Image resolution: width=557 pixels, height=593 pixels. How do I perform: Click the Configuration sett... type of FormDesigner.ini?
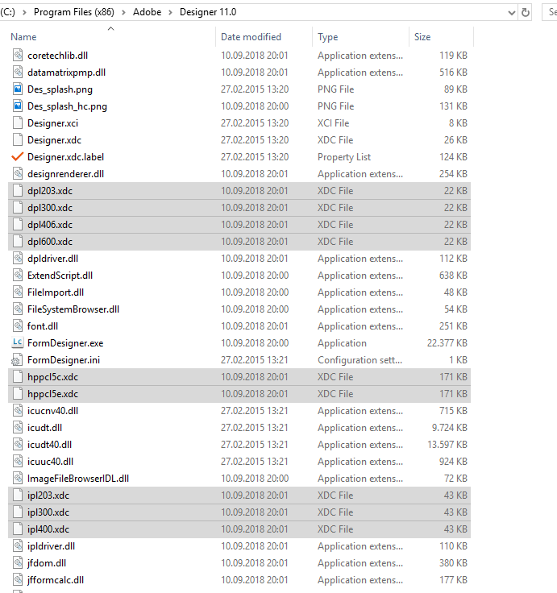pyautogui.click(x=360, y=360)
